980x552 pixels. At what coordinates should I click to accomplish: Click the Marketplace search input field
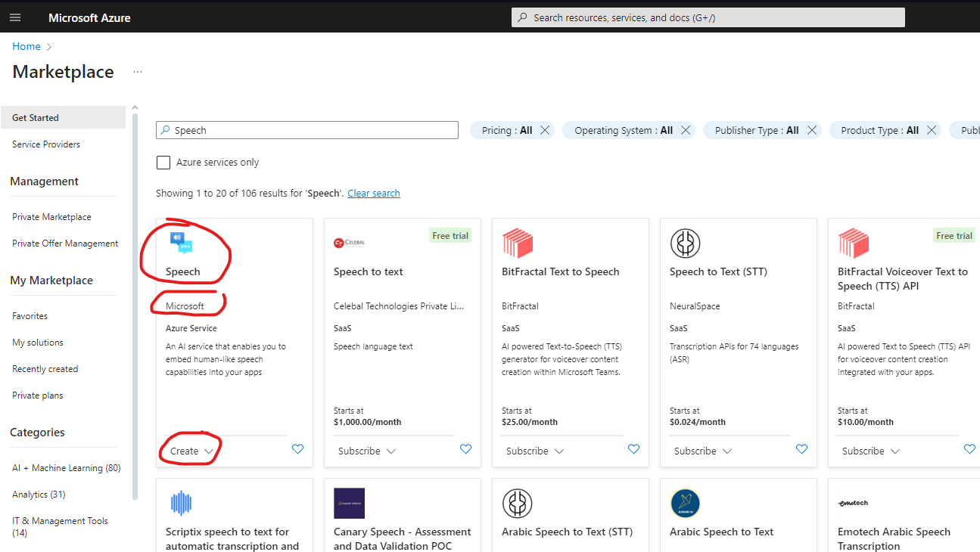point(306,130)
